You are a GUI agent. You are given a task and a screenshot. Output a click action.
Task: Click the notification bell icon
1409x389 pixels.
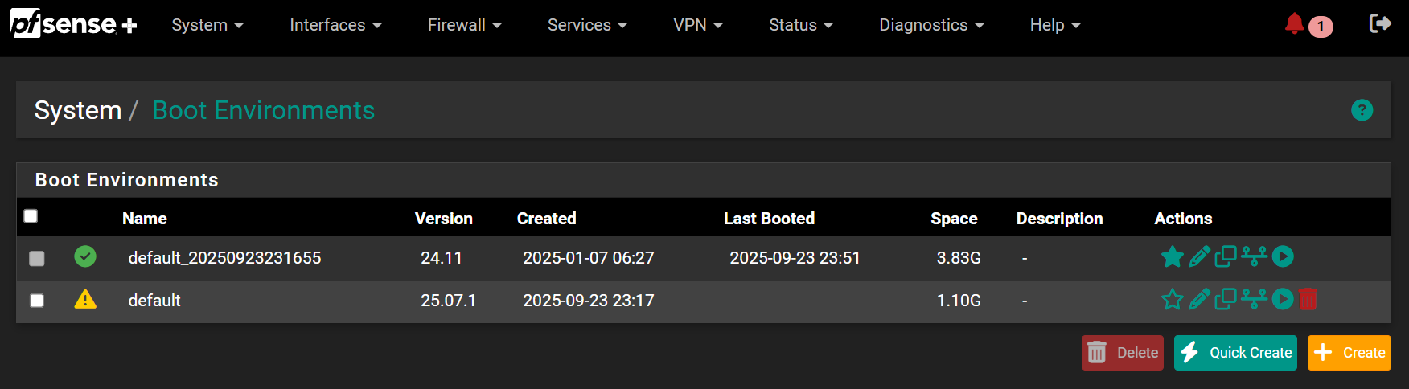1294,24
